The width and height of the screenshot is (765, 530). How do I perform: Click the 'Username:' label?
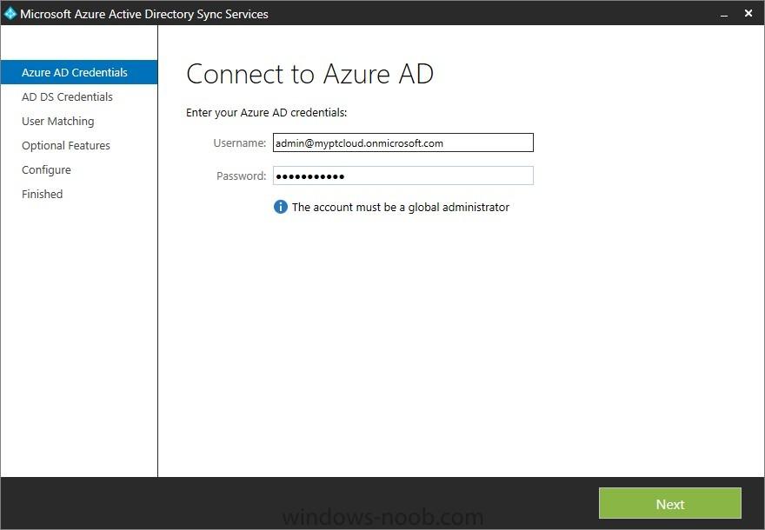pos(240,142)
